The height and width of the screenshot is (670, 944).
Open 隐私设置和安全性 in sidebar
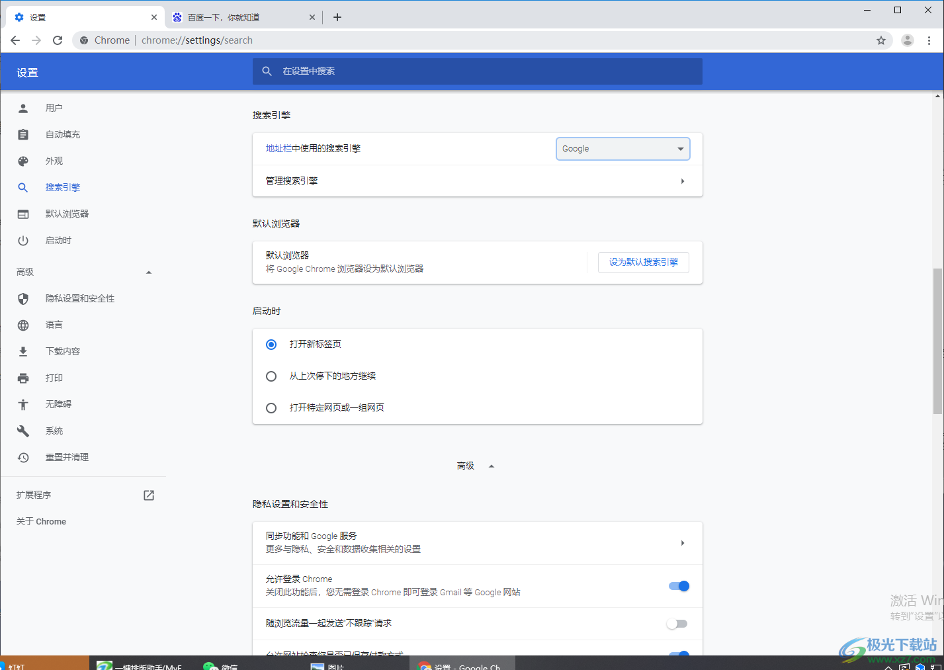80,298
